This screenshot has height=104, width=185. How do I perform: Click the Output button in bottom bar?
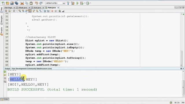pyautogui.click(x=5, y=99)
